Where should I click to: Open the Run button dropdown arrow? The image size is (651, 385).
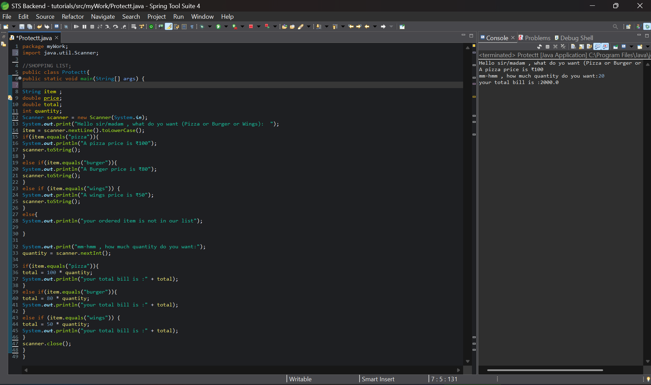(226, 27)
